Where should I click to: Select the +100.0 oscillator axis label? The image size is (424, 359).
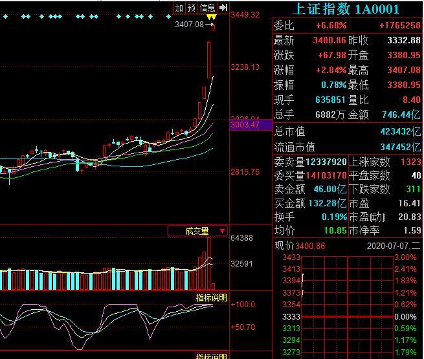pyautogui.click(x=243, y=305)
